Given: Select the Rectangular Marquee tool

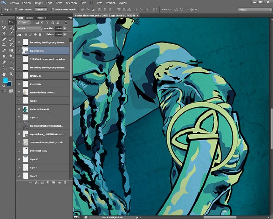Looking at the screenshot, I should 4,22.
